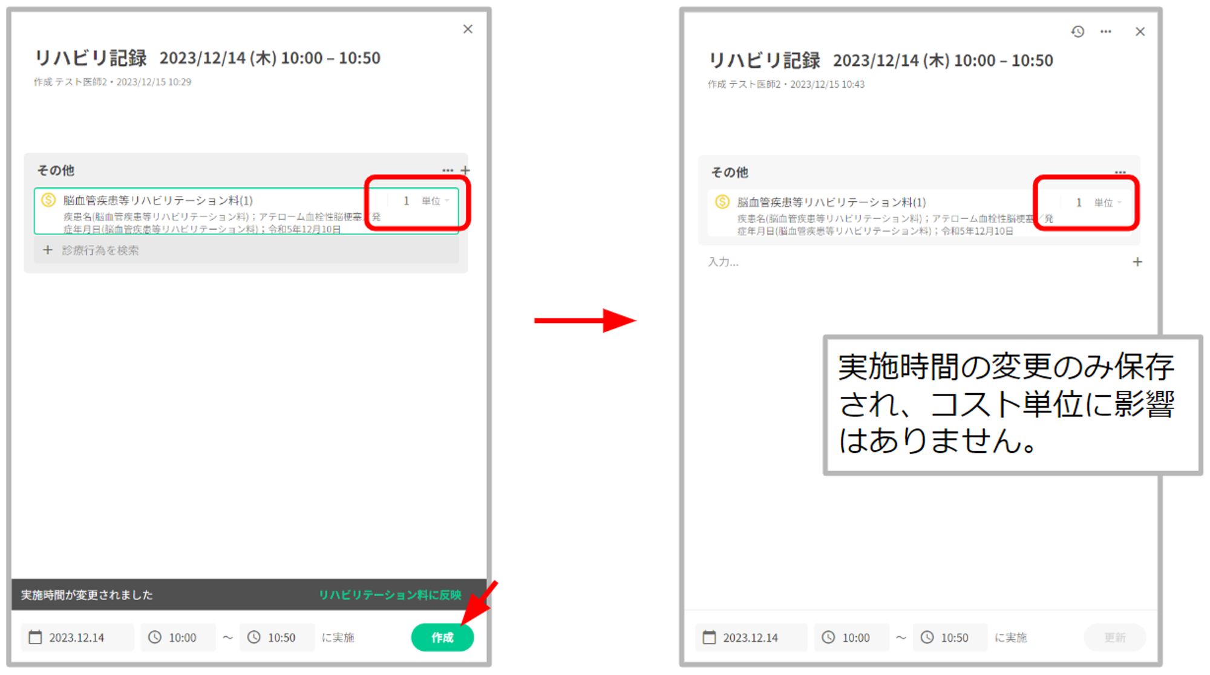Close the left リハビリ記録 dialog
Viewport: 1210px width, 675px height.
(x=468, y=29)
